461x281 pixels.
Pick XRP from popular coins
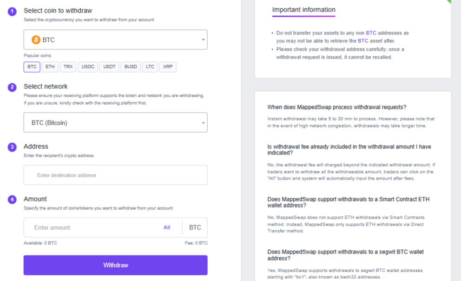[167, 67]
